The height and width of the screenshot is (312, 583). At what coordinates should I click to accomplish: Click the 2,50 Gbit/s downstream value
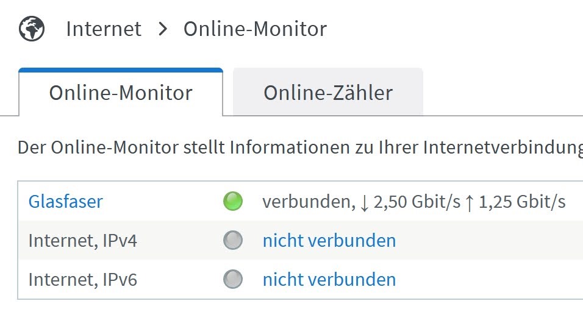pyautogui.click(x=417, y=202)
